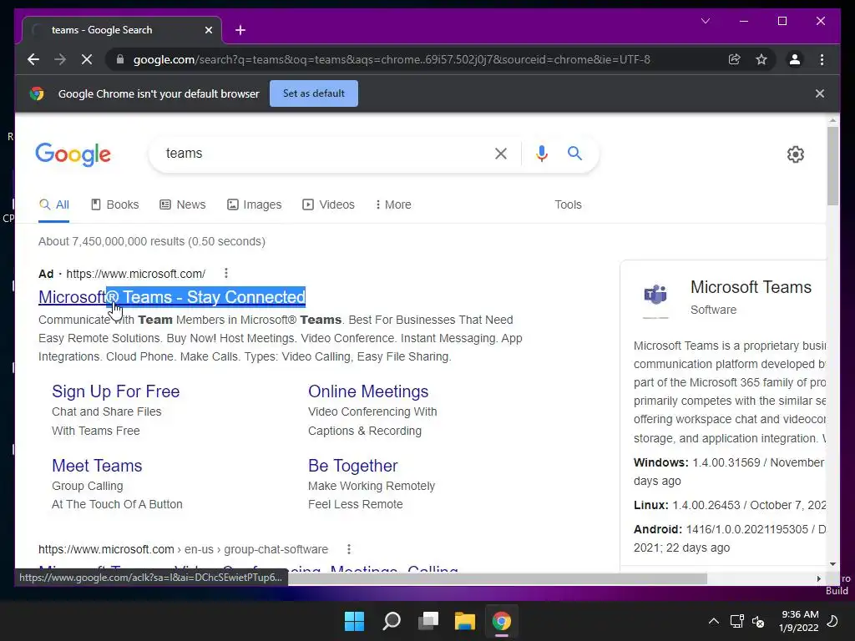Click the Microsoft Teams logo thumbnail

click(655, 295)
